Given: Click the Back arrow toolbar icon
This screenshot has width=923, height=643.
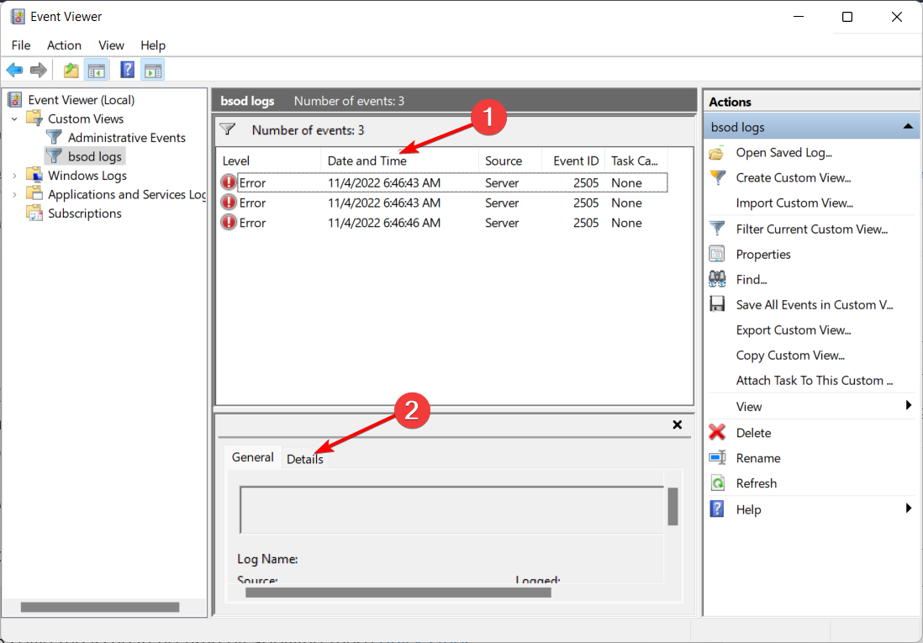Looking at the screenshot, I should [15, 71].
